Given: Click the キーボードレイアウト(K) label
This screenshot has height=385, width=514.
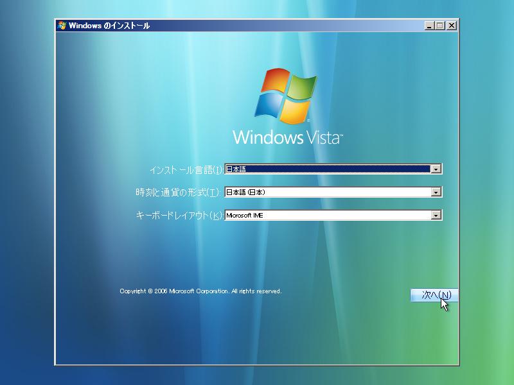Looking at the screenshot, I should click(x=179, y=215).
